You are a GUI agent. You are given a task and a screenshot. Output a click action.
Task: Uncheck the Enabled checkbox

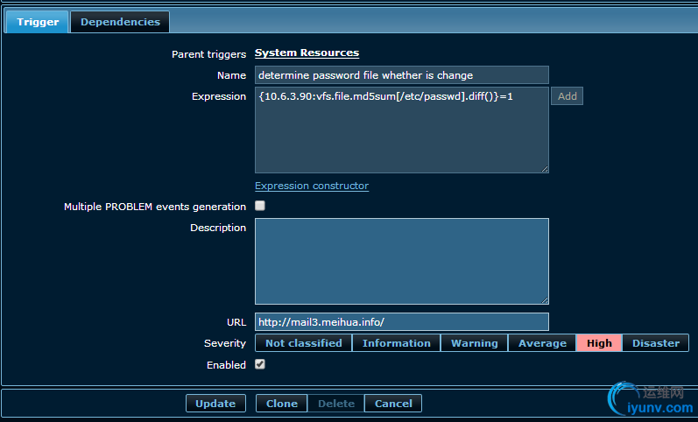(260, 364)
